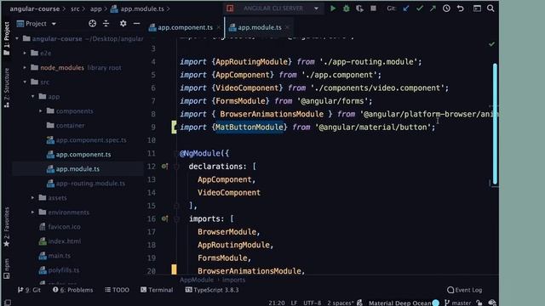The height and width of the screenshot is (306, 545).
Task: Click the Material Deep Ocean theme indicator
Action: (404, 303)
